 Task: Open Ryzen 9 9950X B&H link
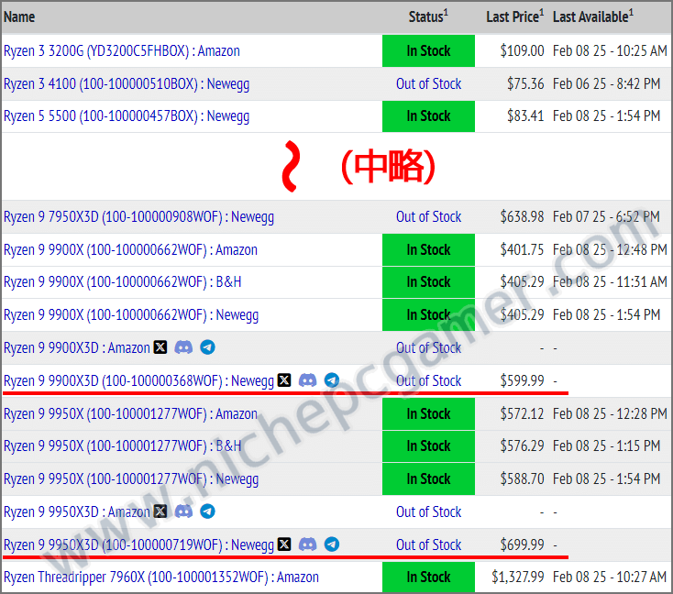click(x=123, y=445)
